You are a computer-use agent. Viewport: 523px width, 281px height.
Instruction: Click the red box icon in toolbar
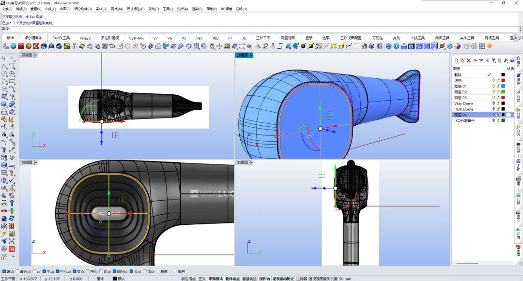pos(21,46)
